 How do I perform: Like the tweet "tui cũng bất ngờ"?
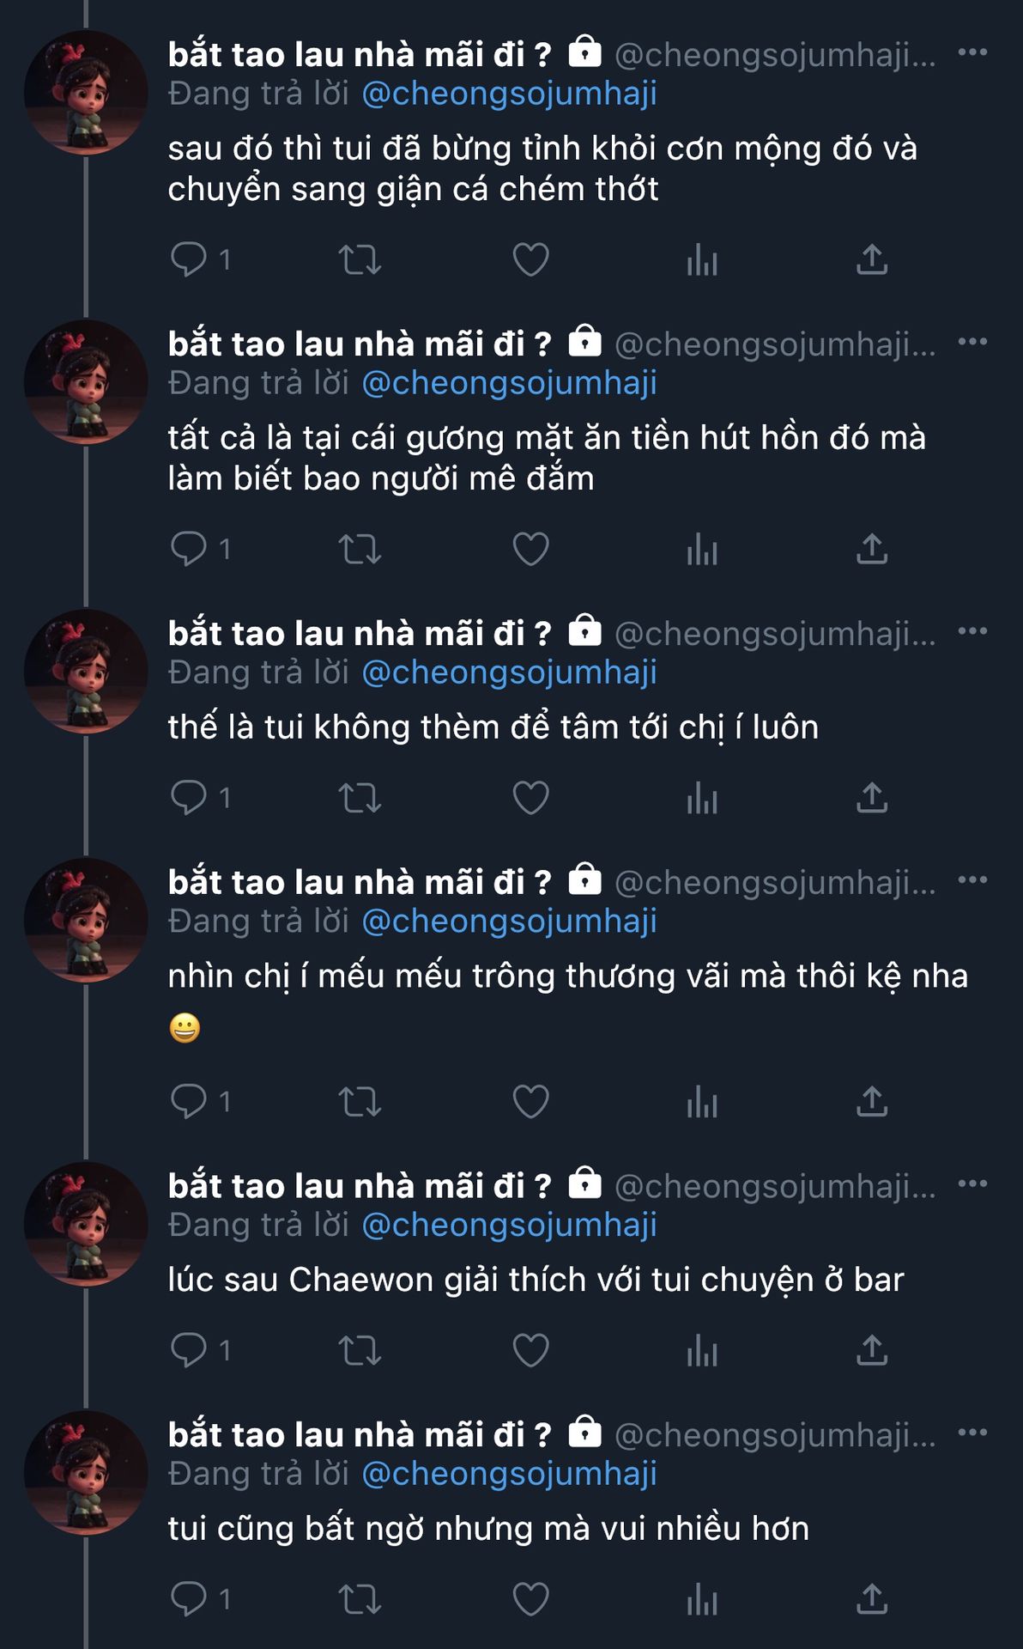coord(530,1599)
